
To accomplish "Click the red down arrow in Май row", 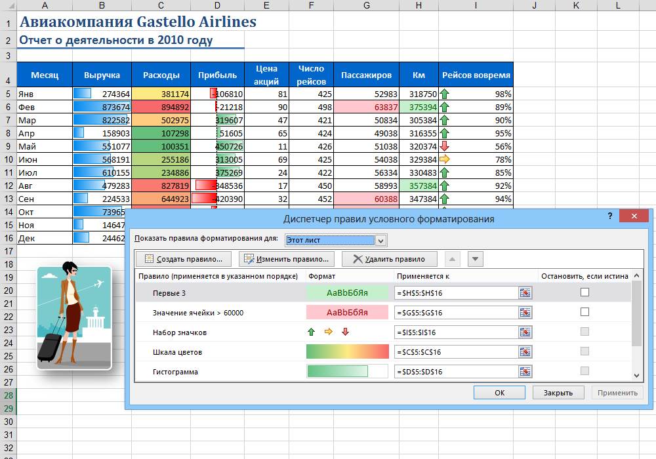I will click(444, 146).
